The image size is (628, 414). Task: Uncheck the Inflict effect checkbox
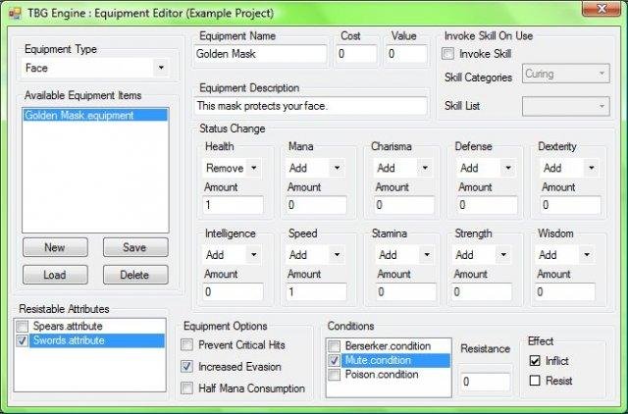[x=535, y=361]
